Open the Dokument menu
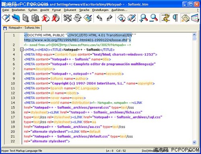201x154 pixels. pyautogui.click(x=70, y=10)
